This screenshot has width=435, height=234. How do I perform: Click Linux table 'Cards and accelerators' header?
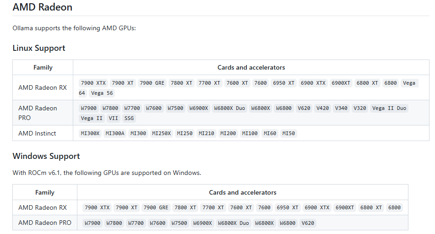pos(251,67)
